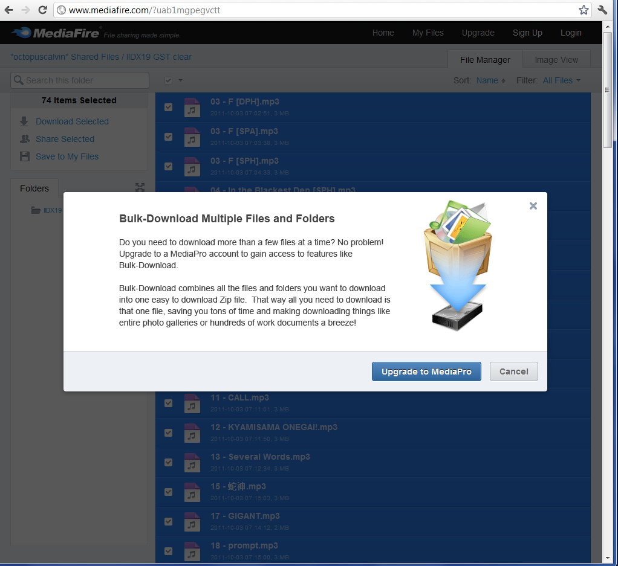
Task: Click the music file icon for 13 - Several Words.mp3
Action: coord(192,462)
